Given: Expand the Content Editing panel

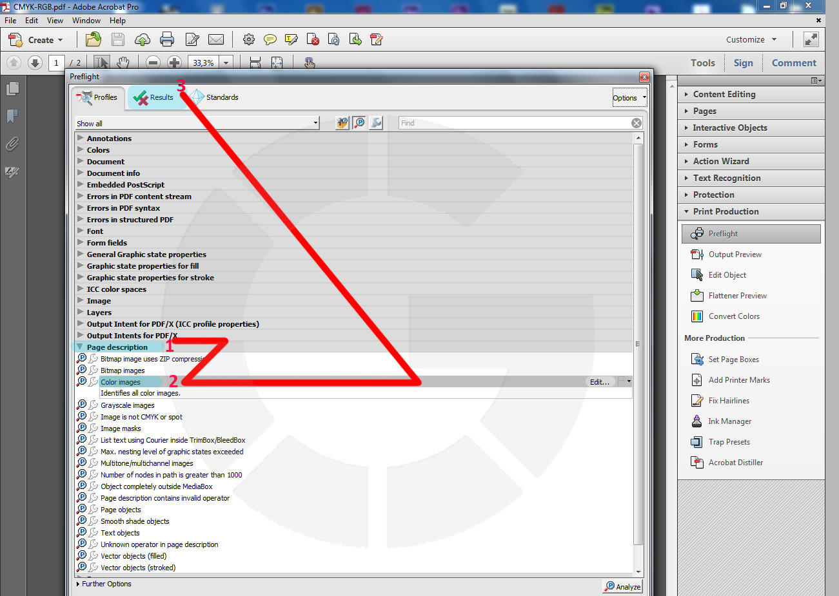Looking at the screenshot, I should point(724,94).
